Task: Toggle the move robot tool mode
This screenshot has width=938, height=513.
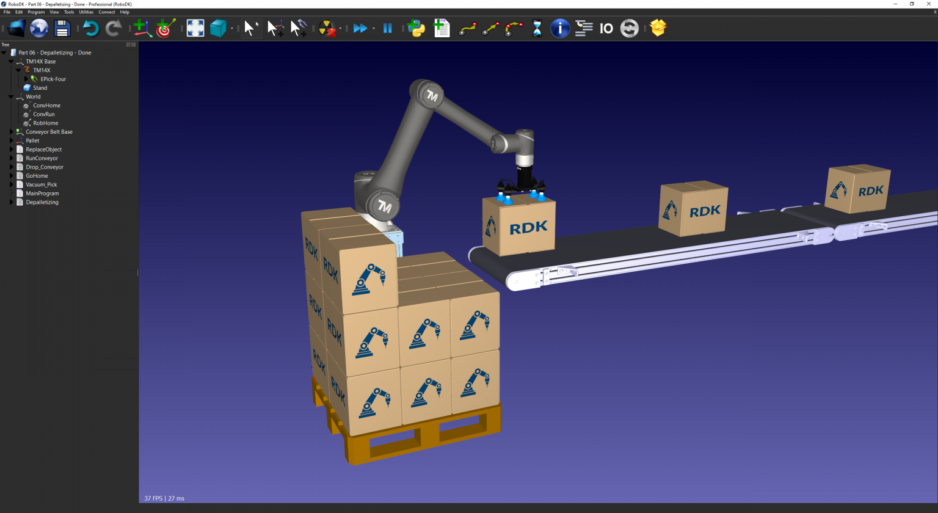Action: coord(299,28)
